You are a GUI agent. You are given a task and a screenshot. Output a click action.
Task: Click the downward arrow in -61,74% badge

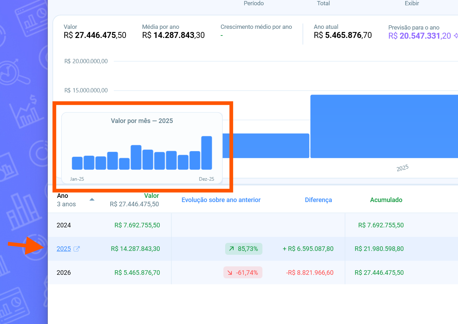[x=230, y=273]
